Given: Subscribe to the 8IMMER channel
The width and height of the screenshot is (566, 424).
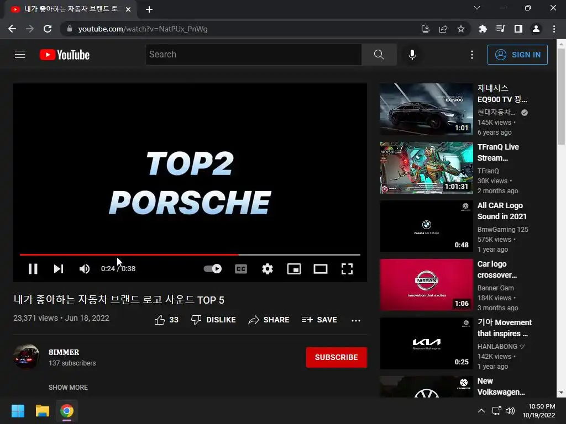Looking at the screenshot, I should pos(337,357).
